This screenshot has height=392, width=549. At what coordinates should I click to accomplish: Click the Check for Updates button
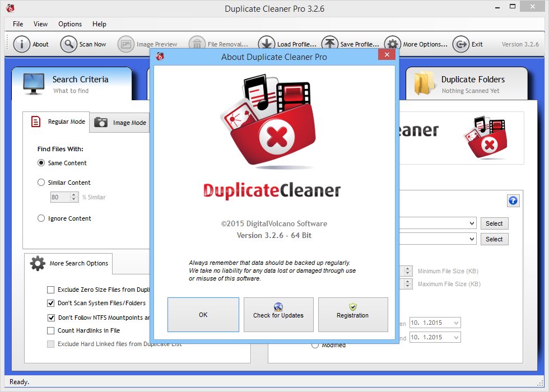coord(278,315)
